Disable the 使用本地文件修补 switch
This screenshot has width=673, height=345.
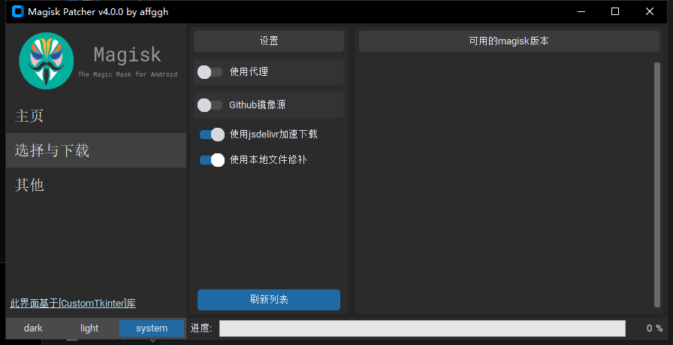(212, 160)
